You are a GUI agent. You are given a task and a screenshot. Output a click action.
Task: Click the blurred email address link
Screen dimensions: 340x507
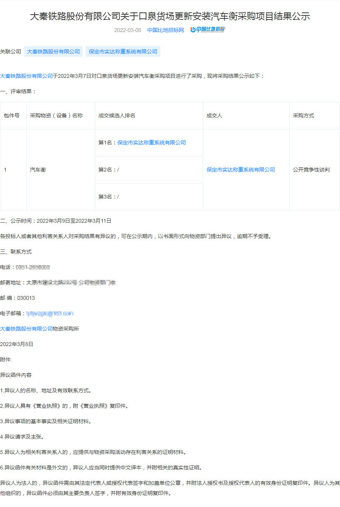[x=49, y=313]
